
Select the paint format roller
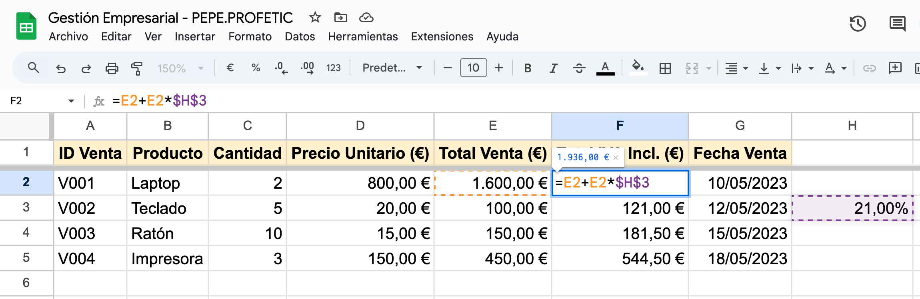click(x=137, y=68)
